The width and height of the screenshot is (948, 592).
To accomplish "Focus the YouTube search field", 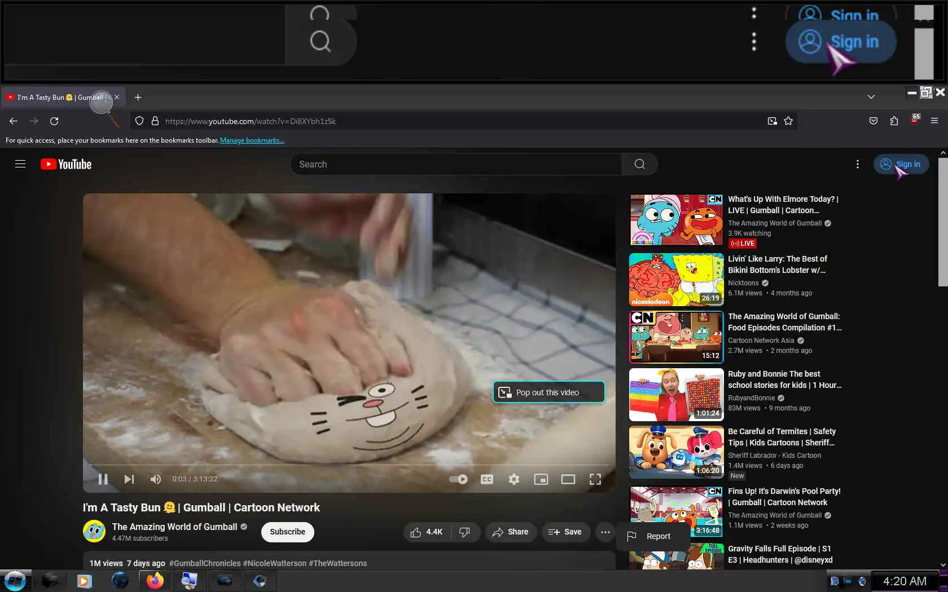I will pos(456,164).
